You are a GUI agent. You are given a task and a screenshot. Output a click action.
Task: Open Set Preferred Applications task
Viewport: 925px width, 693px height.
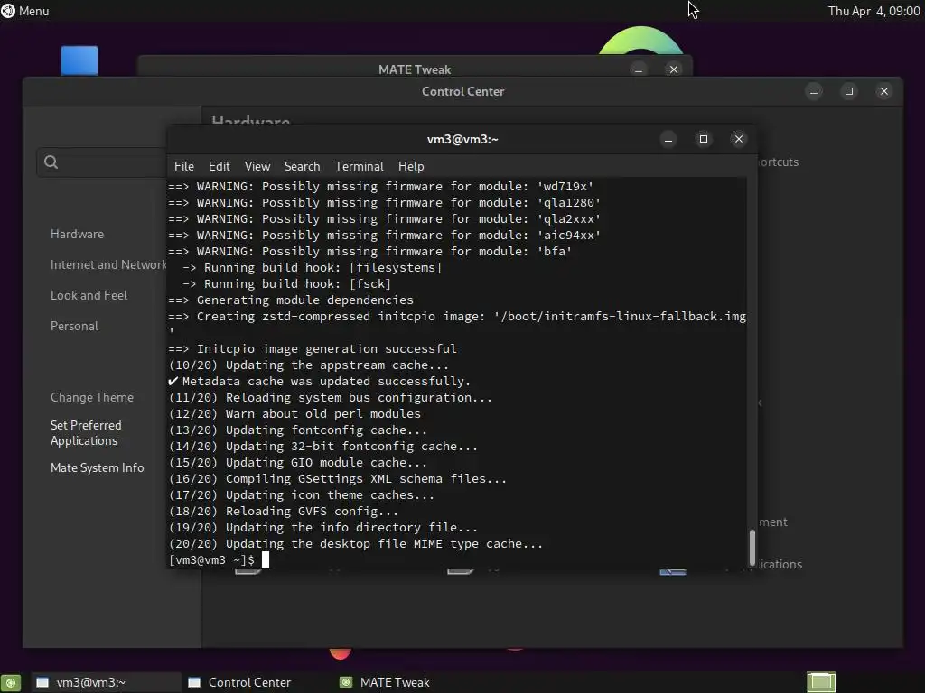[86, 432]
